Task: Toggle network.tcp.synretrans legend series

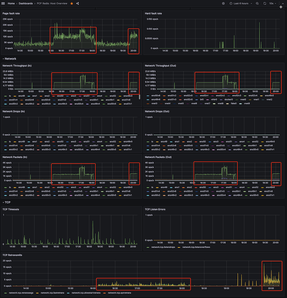Action: (x=119, y=293)
